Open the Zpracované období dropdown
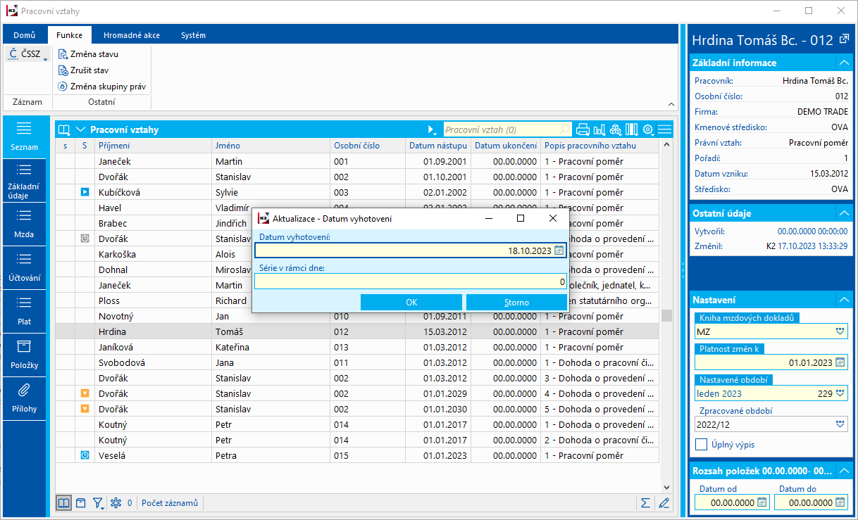Viewport: 858px width, 520px height. 840,424
